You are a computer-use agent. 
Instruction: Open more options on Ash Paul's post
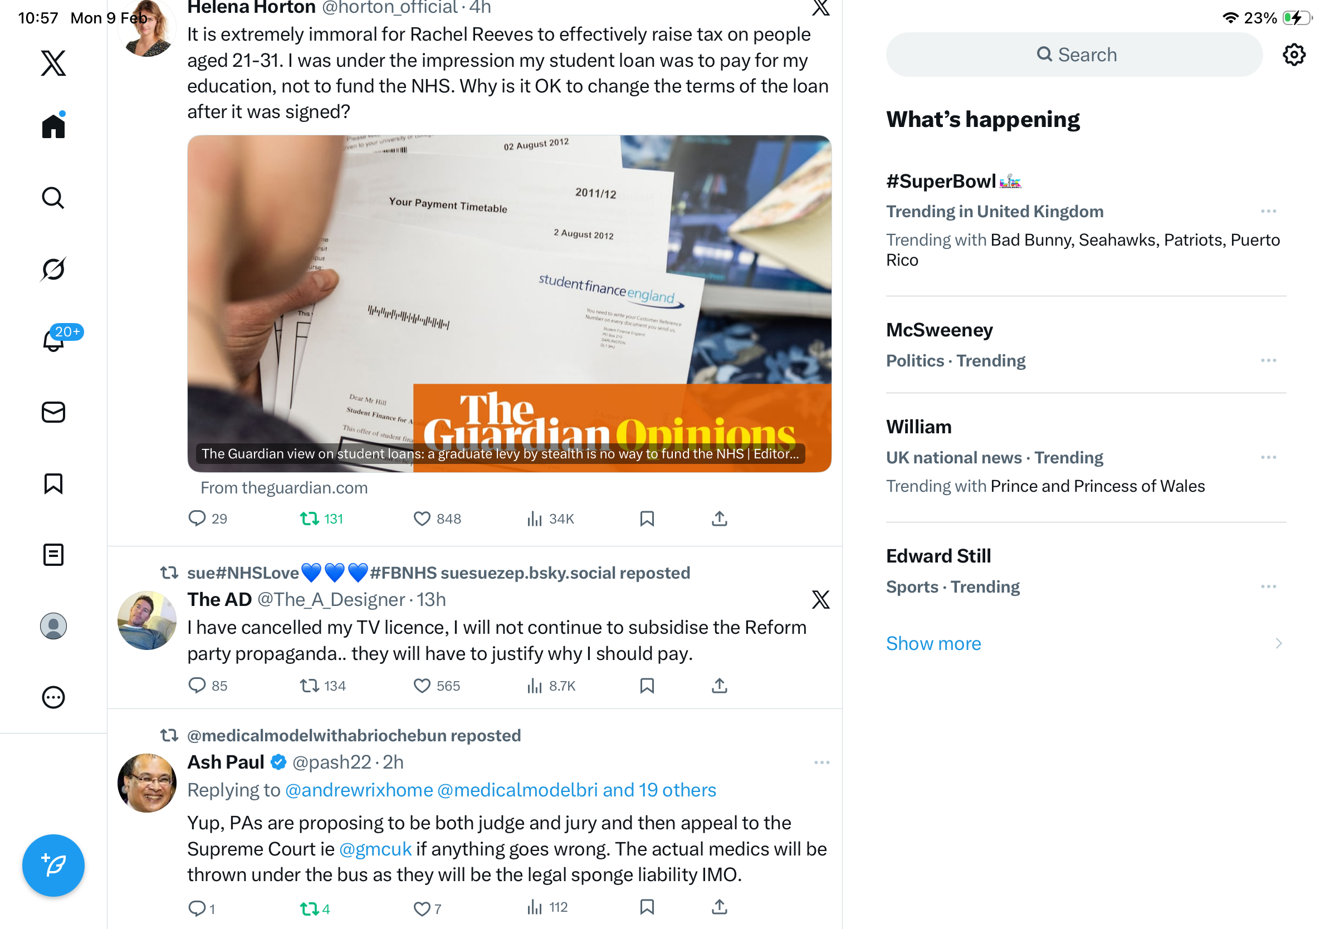coord(822,762)
